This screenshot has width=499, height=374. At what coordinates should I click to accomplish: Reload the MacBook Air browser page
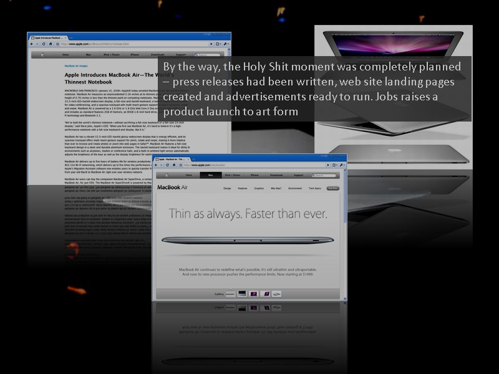click(x=167, y=165)
